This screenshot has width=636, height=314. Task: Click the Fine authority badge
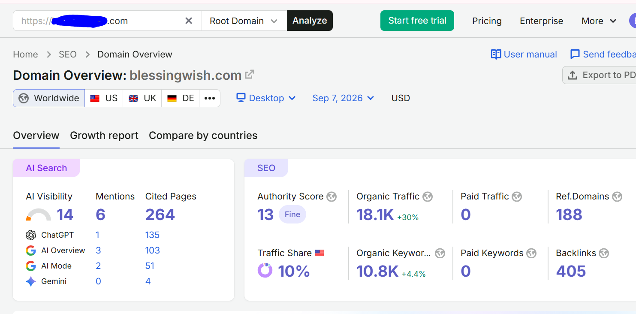pyautogui.click(x=292, y=214)
